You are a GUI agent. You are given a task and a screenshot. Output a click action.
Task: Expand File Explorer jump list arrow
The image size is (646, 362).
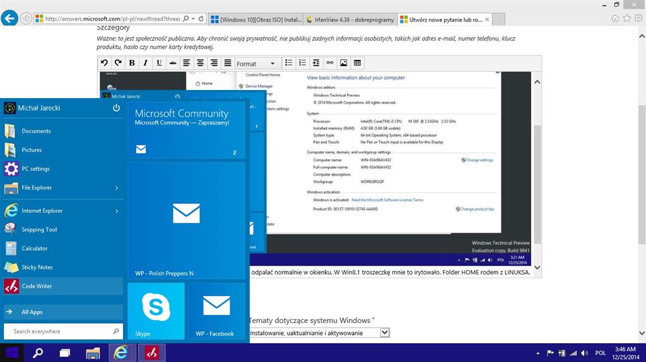(x=117, y=188)
